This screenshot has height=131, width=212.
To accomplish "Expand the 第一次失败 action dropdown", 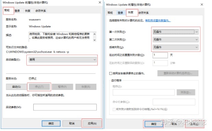I will coord(176,32).
